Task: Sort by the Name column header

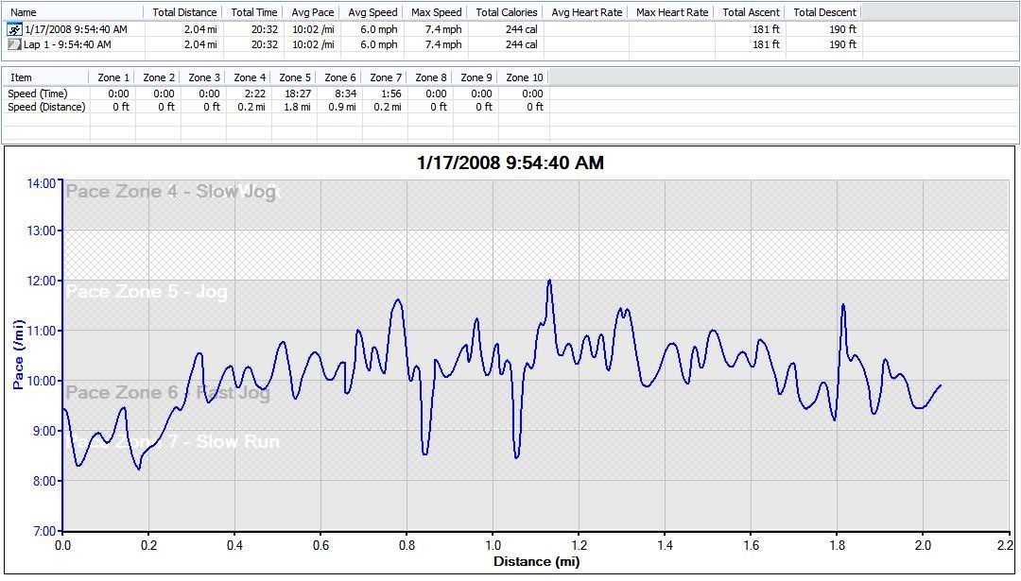Action: pyautogui.click(x=24, y=12)
